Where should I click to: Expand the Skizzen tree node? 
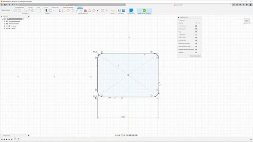click(x=4, y=28)
